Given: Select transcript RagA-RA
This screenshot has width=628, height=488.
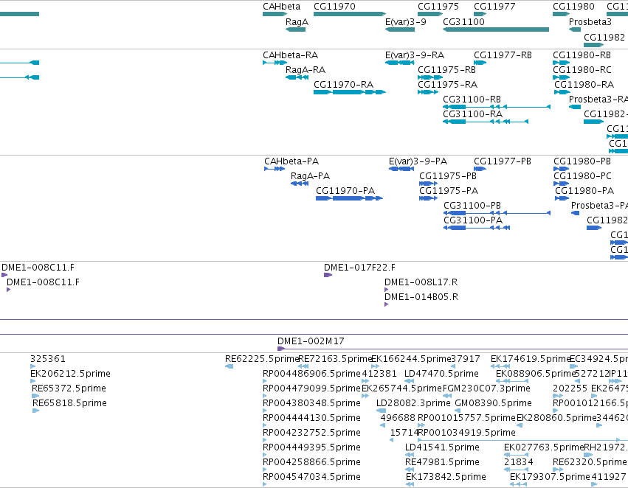Looking at the screenshot, I should tap(297, 77).
